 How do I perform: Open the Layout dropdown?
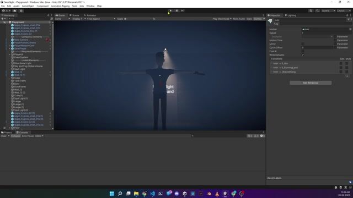[344, 11]
